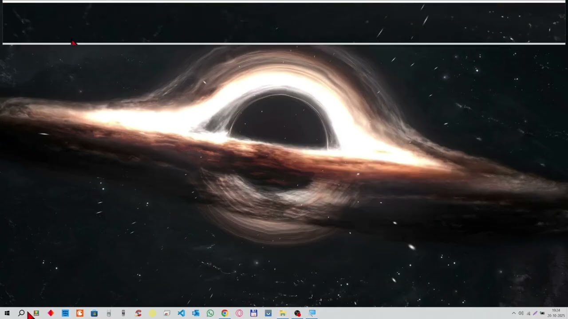Launch the Opera browser icon
This screenshot has height=319, width=568.
pyautogui.click(x=239, y=313)
